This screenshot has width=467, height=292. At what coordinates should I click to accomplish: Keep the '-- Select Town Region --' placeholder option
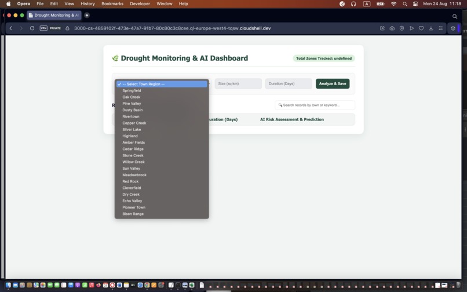coord(162,84)
